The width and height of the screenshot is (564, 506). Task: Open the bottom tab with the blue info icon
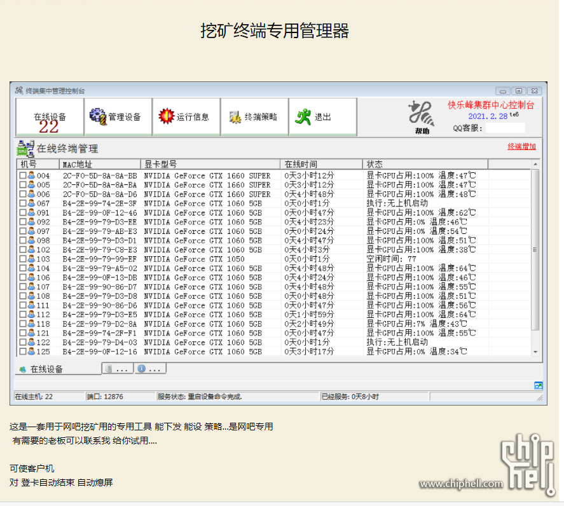150,369
